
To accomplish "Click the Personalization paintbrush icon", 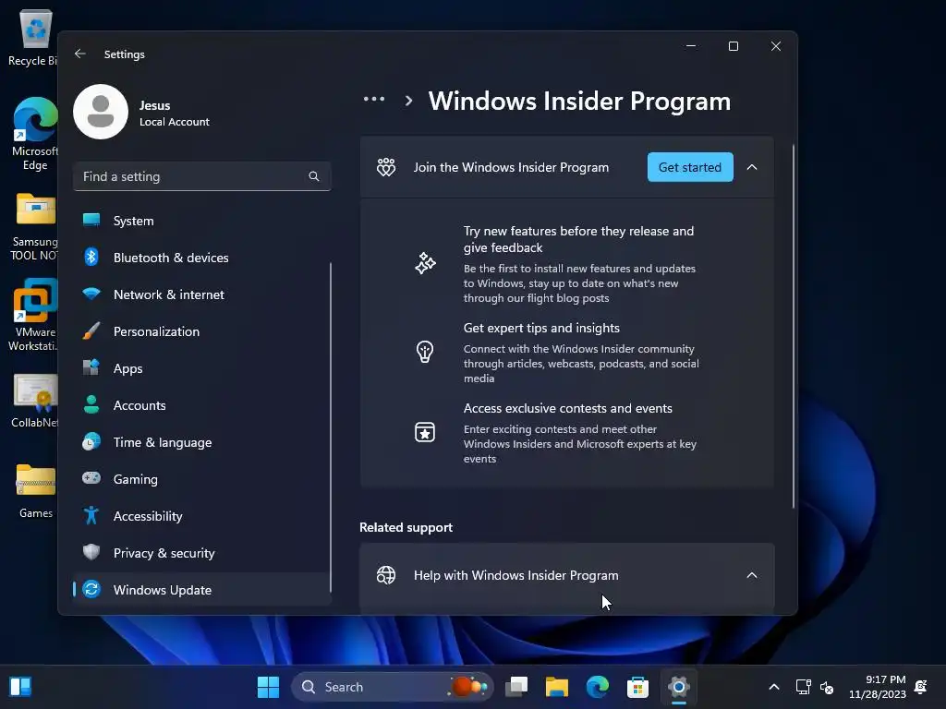I will [91, 331].
